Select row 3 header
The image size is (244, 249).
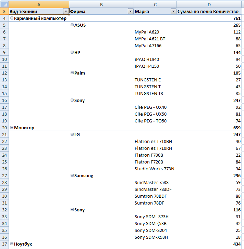(x=4, y=11)
